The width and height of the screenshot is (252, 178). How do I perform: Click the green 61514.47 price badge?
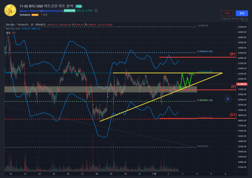click(69, 11)
